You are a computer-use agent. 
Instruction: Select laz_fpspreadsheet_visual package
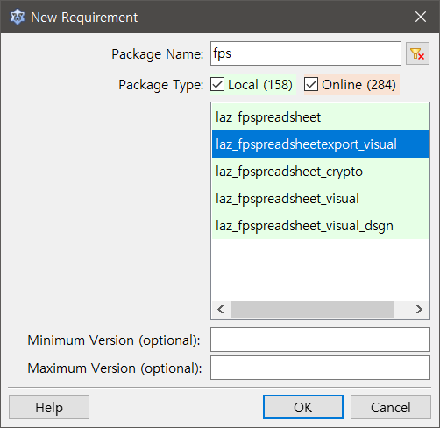pos(320,199)
